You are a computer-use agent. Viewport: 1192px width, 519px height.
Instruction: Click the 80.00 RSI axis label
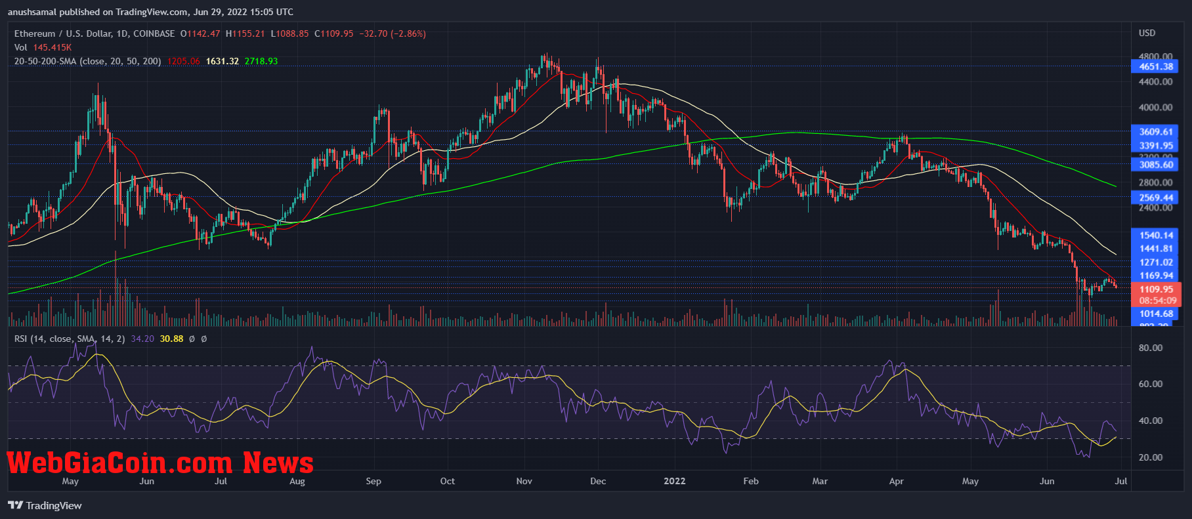coord(1150,348)
